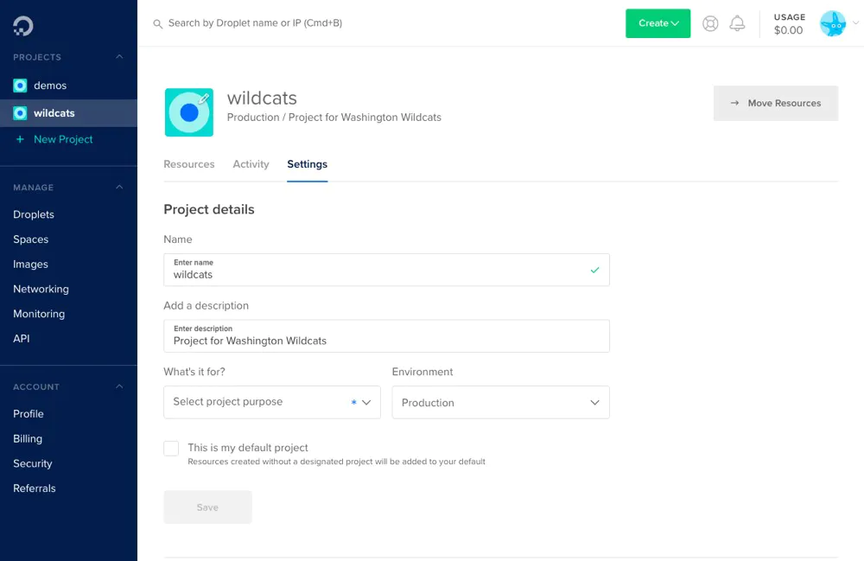Image resolution: width=864 pixels, height=561 pixels.
Task: Open the Environment Production dropdown
Action: pyautogui.click(x=500, y=402)
